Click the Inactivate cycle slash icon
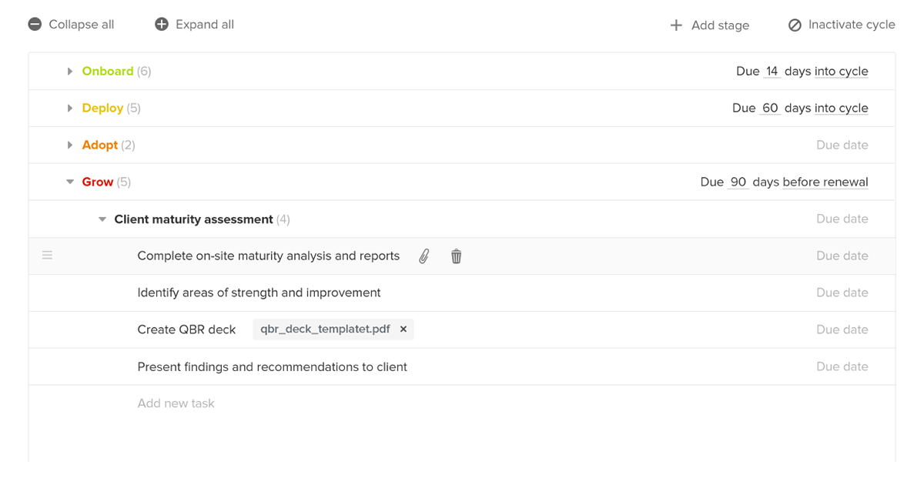Viewport: 924px width, 485px height. pos(794,25)
